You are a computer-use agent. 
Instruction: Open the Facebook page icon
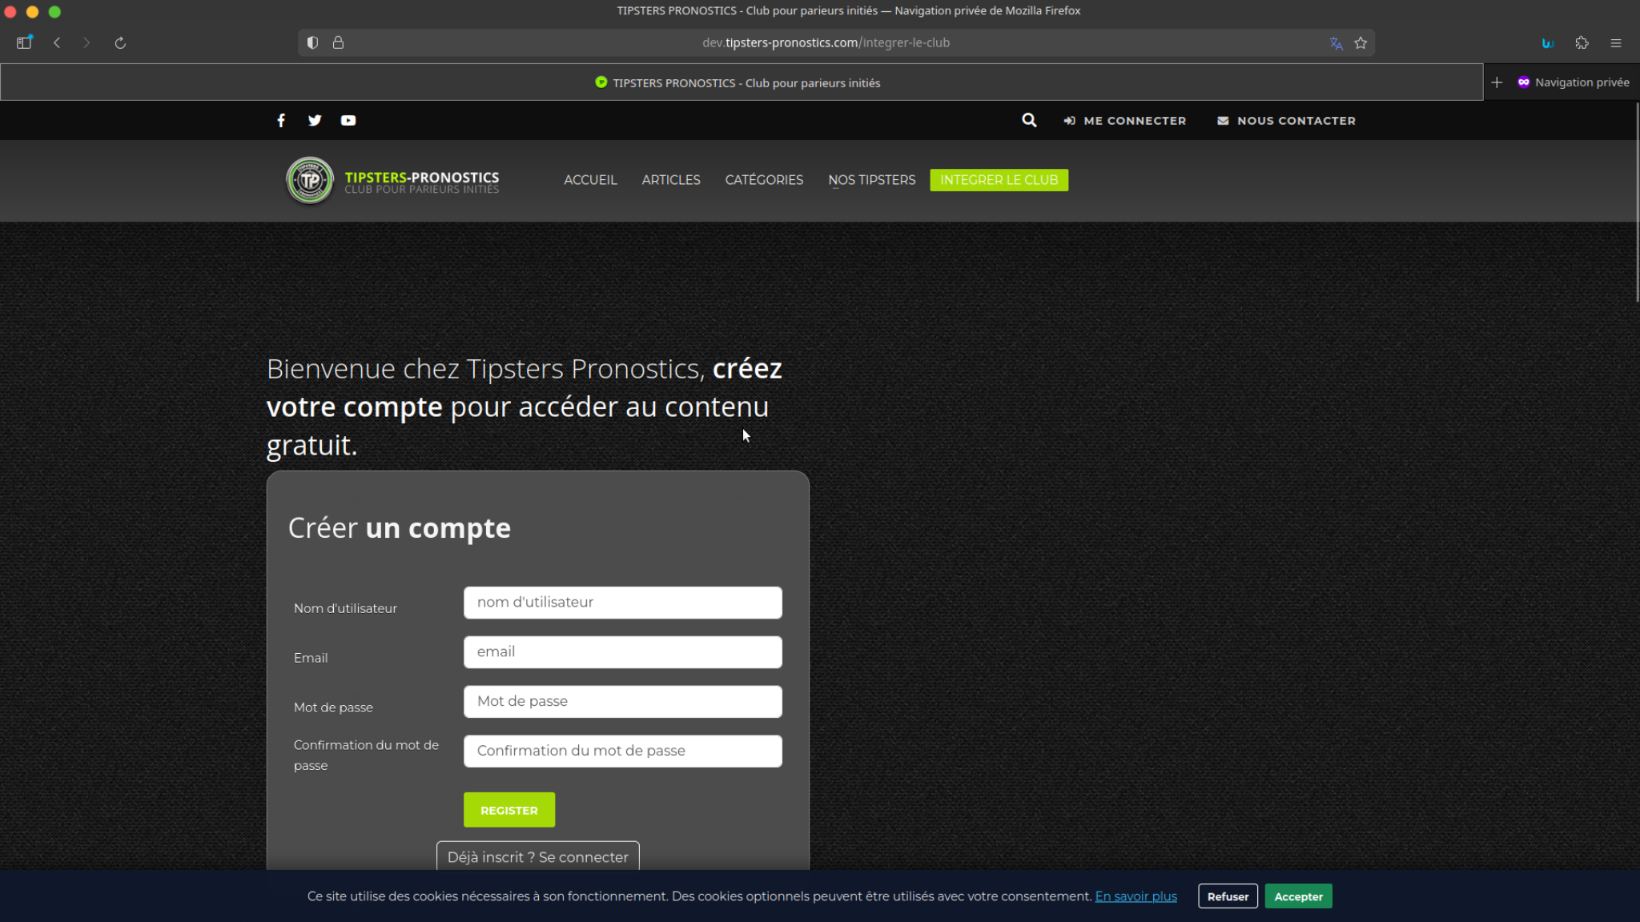click(281, 120)
